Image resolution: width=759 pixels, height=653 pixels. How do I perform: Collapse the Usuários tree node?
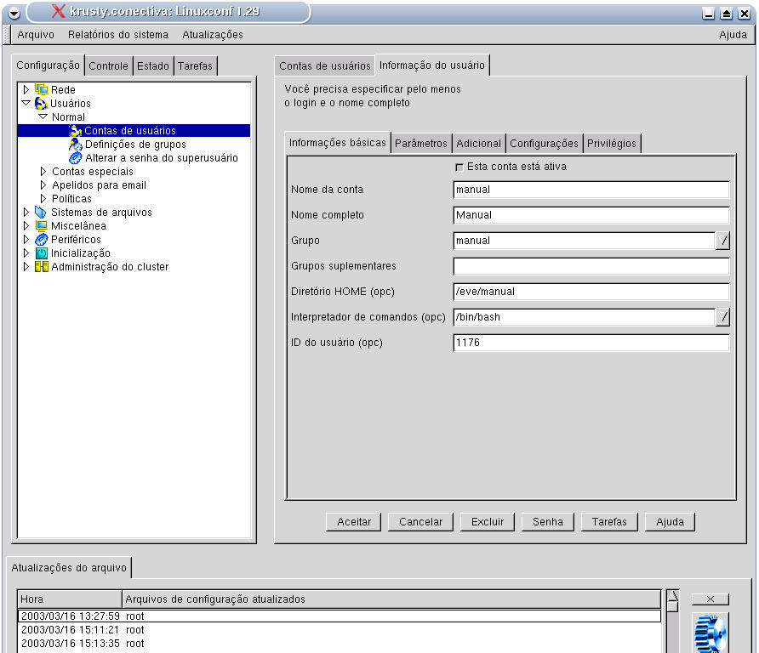point(26,103)
